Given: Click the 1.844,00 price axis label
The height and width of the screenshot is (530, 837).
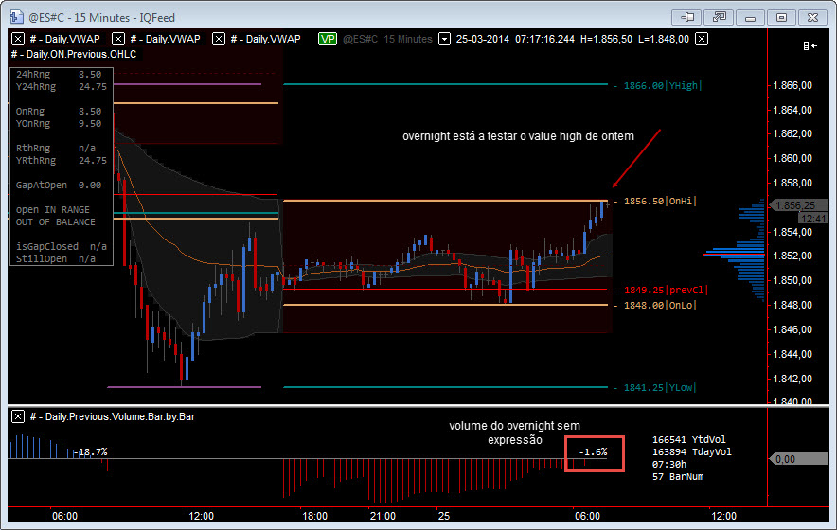Looking at the screenshot, I should point(792,354).
